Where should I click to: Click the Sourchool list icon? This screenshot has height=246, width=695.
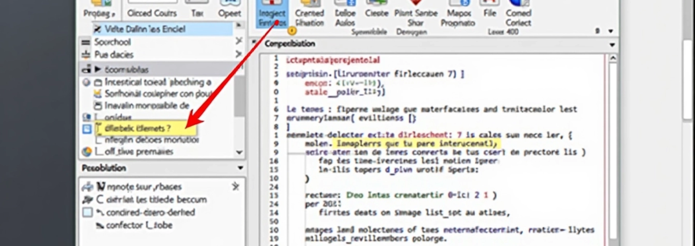click(x=86, y=42)
